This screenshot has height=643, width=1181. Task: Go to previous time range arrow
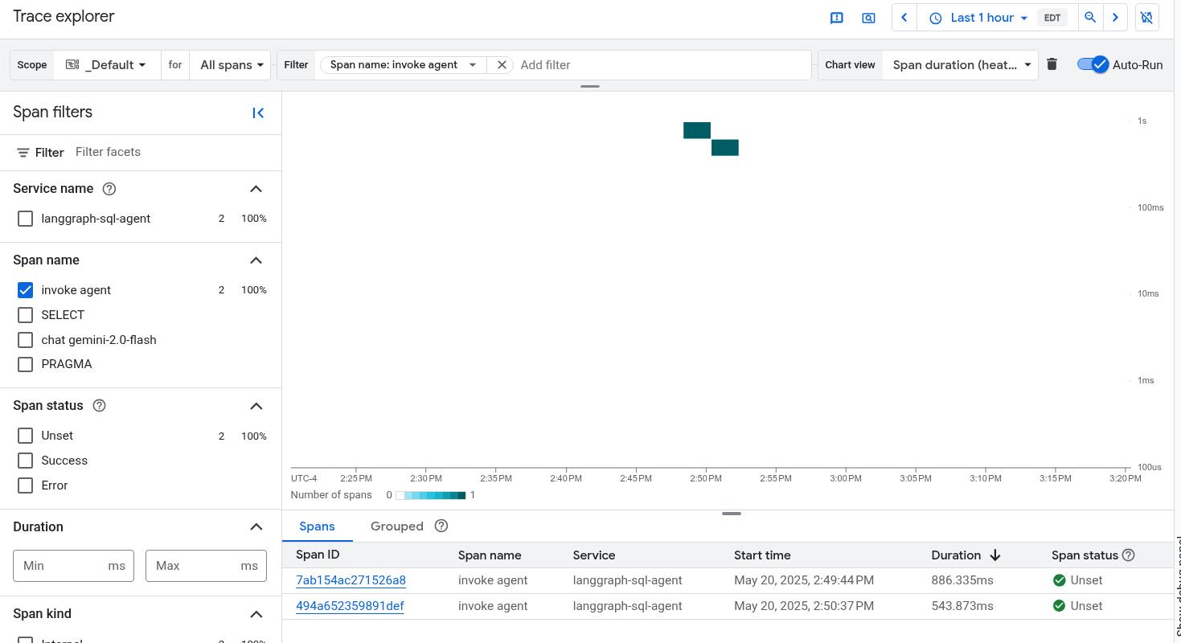pyautogui.click(x=904, y=18)
